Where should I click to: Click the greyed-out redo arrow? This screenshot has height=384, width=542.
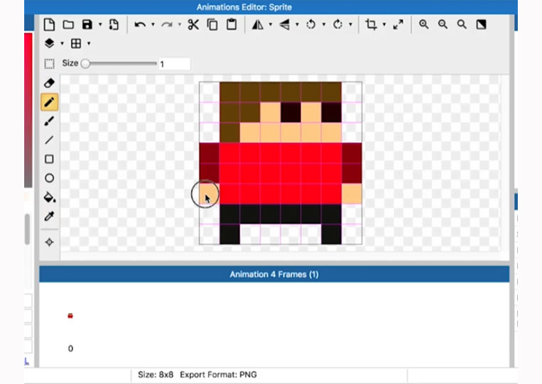(167, 25)
